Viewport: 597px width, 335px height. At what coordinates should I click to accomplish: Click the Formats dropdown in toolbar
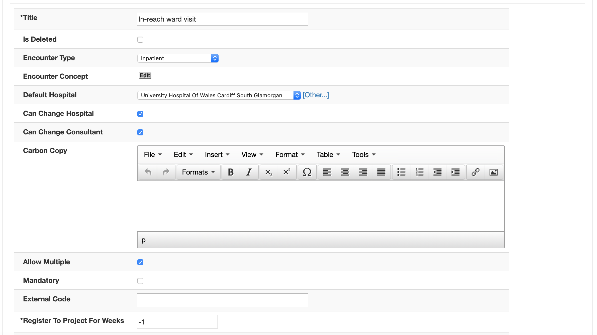(198, 172)
